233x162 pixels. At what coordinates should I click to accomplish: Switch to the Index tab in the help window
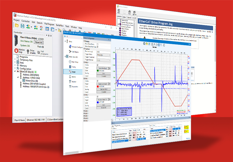(x=124, y=17)
